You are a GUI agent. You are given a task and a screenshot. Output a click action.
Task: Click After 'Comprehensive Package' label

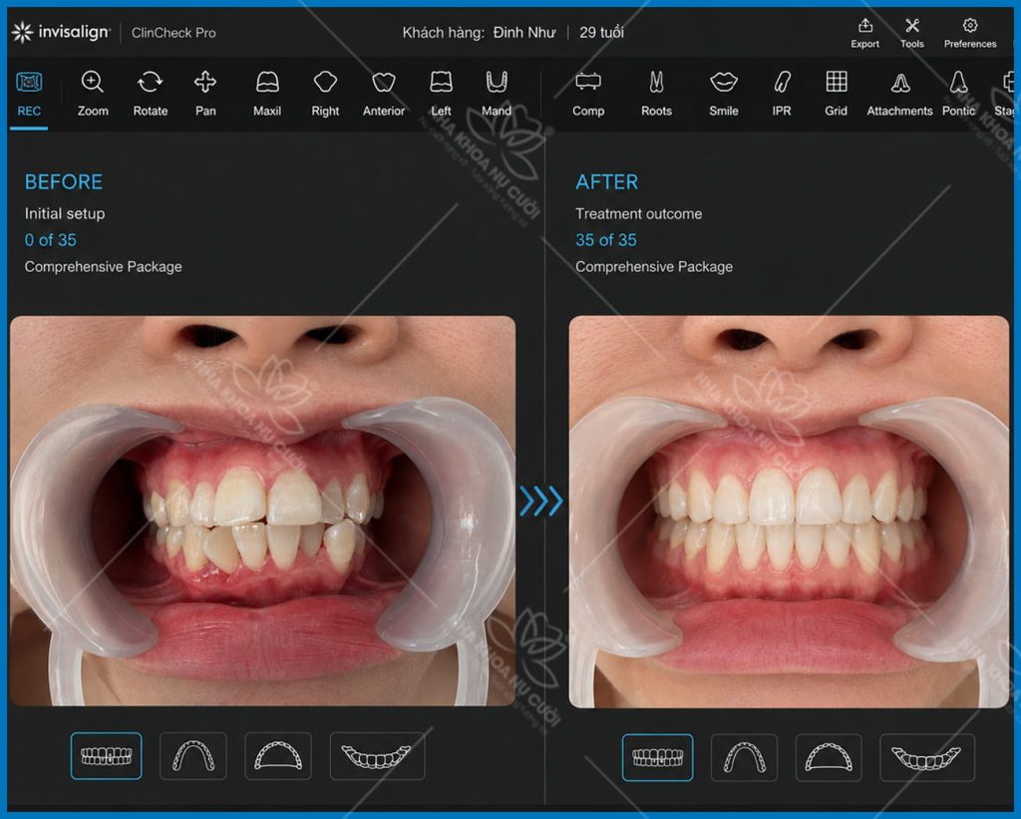pos(654,267)
